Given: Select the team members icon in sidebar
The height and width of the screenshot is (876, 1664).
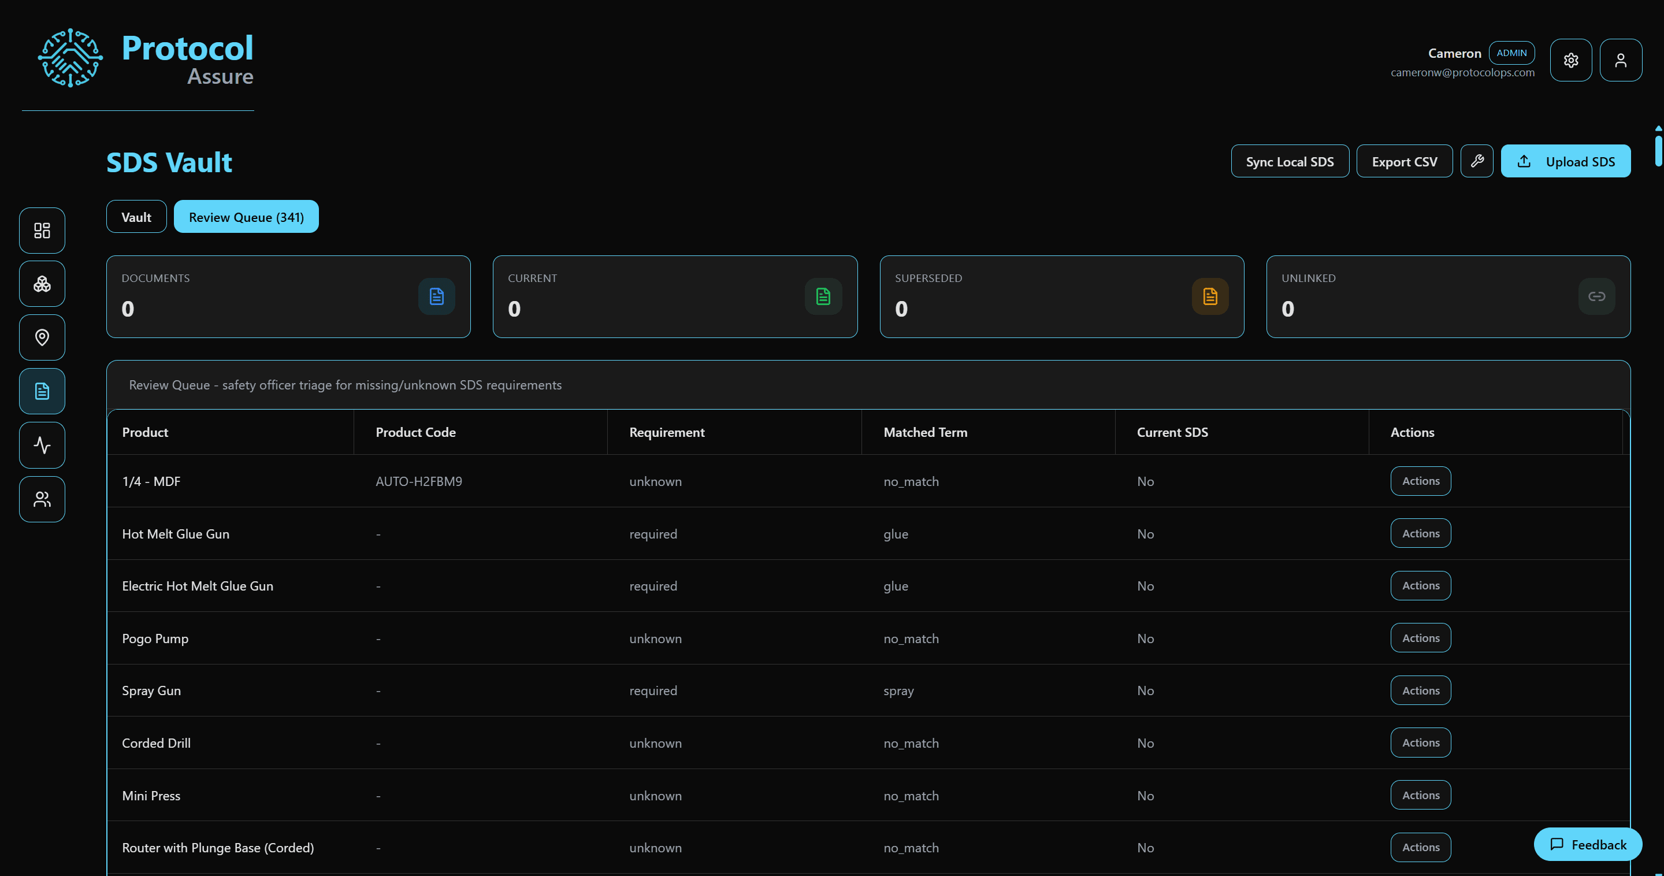Looking at the screenshot, I should (x=42, y=499).
